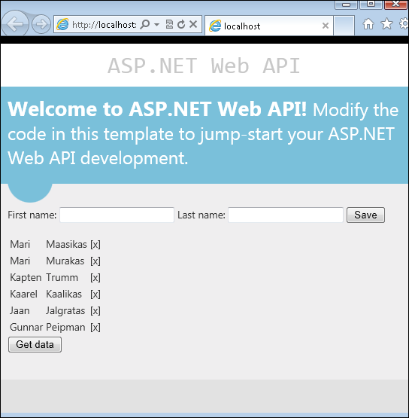Click the First name: label

point(32,215)
